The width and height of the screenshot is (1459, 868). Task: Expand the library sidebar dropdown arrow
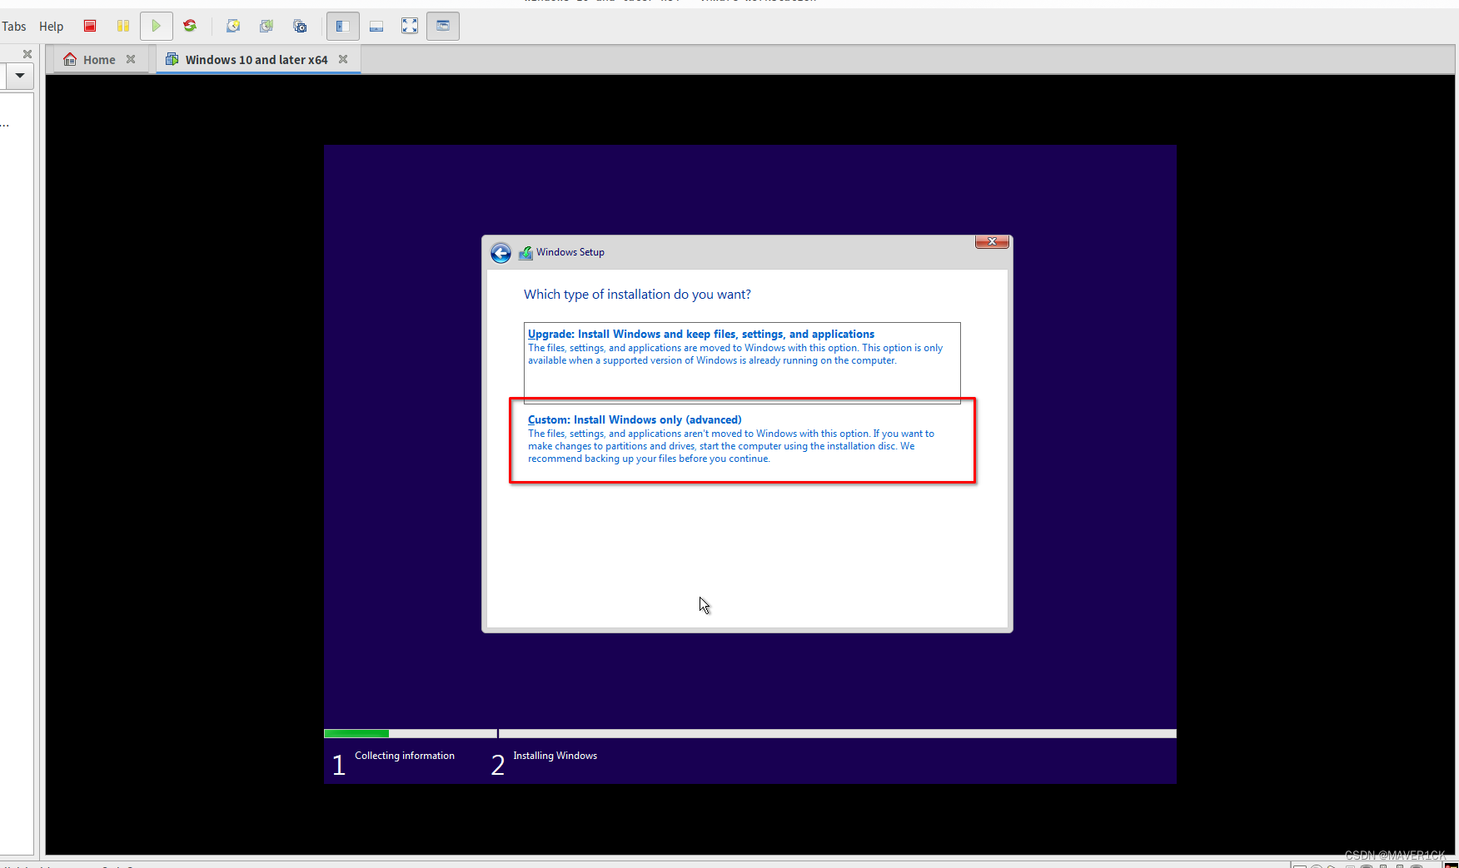pyautogui.click(x=19, y=76)
